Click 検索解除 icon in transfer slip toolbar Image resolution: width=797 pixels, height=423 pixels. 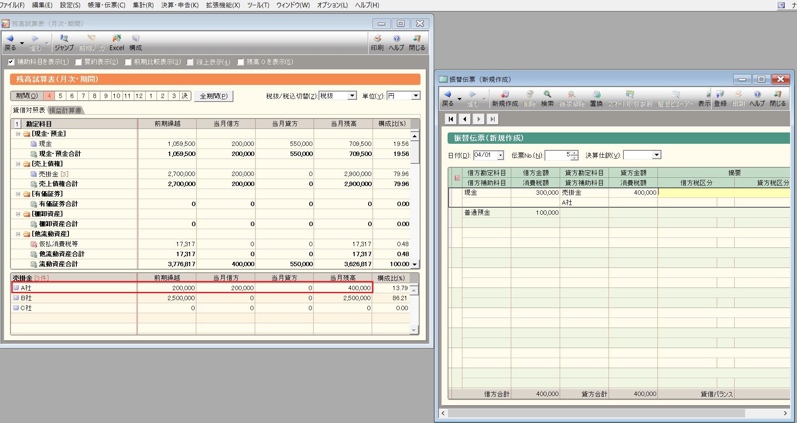pyautogui.click(x=572, y=98)
